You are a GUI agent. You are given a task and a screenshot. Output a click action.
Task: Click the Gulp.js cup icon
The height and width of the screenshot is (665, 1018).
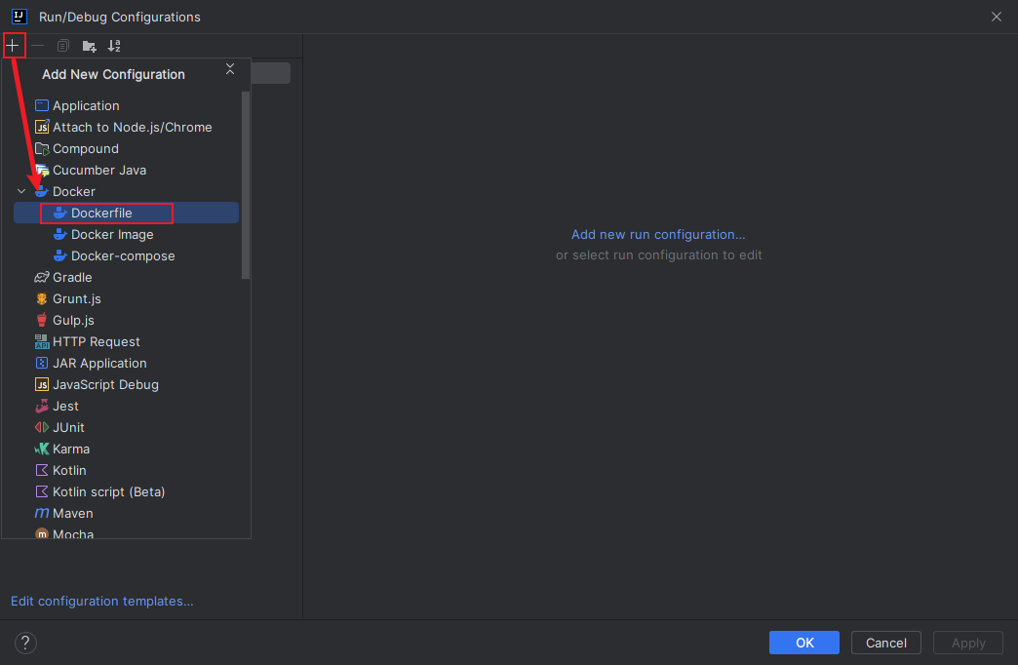pos(42,320)
